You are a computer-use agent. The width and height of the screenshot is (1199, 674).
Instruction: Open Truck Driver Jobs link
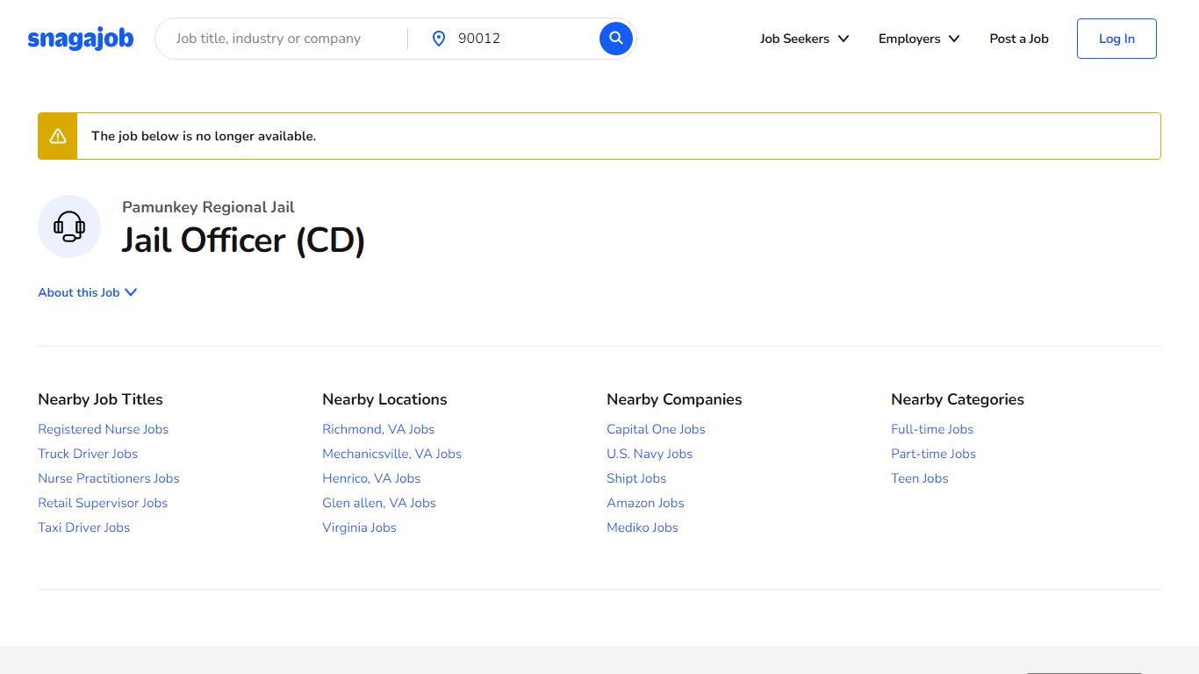(x=88, y=454)
